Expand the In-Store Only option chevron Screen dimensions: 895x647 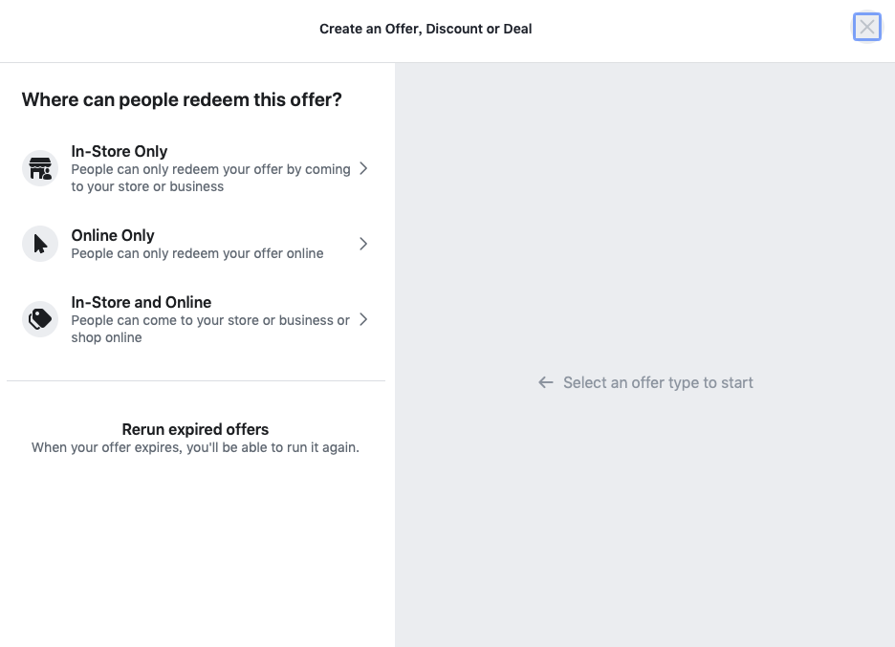click(363, 169)
